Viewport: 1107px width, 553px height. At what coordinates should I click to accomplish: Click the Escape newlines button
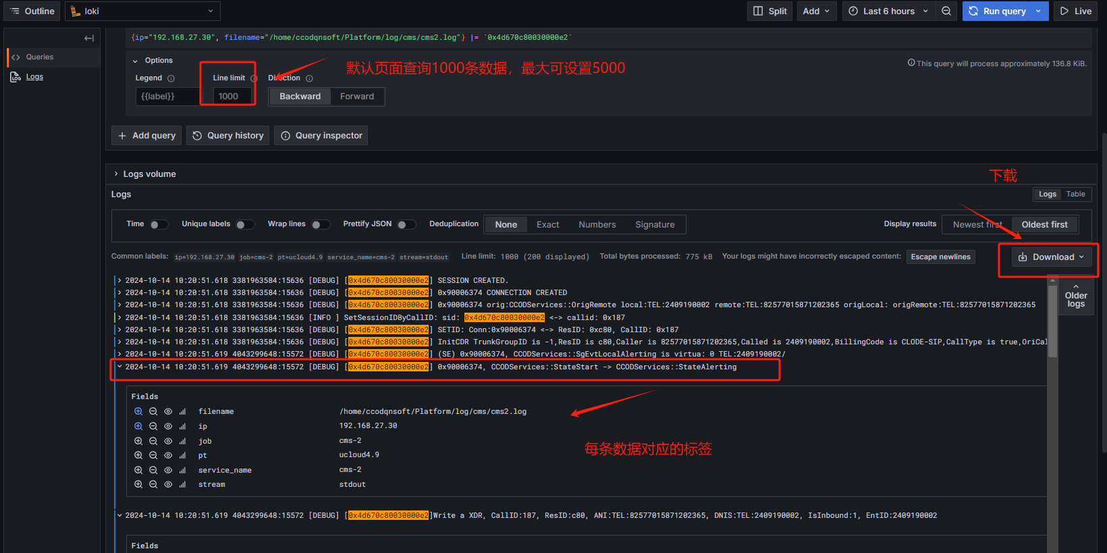click(x=941, y=257)
